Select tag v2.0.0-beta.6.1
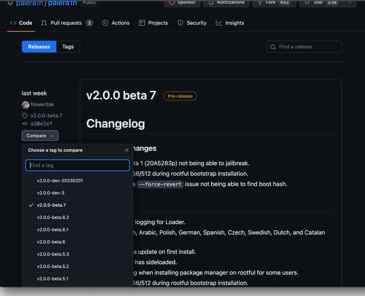The height and width of the screenshot is (296, 365). pyautogui.click(x=77, y=230)
